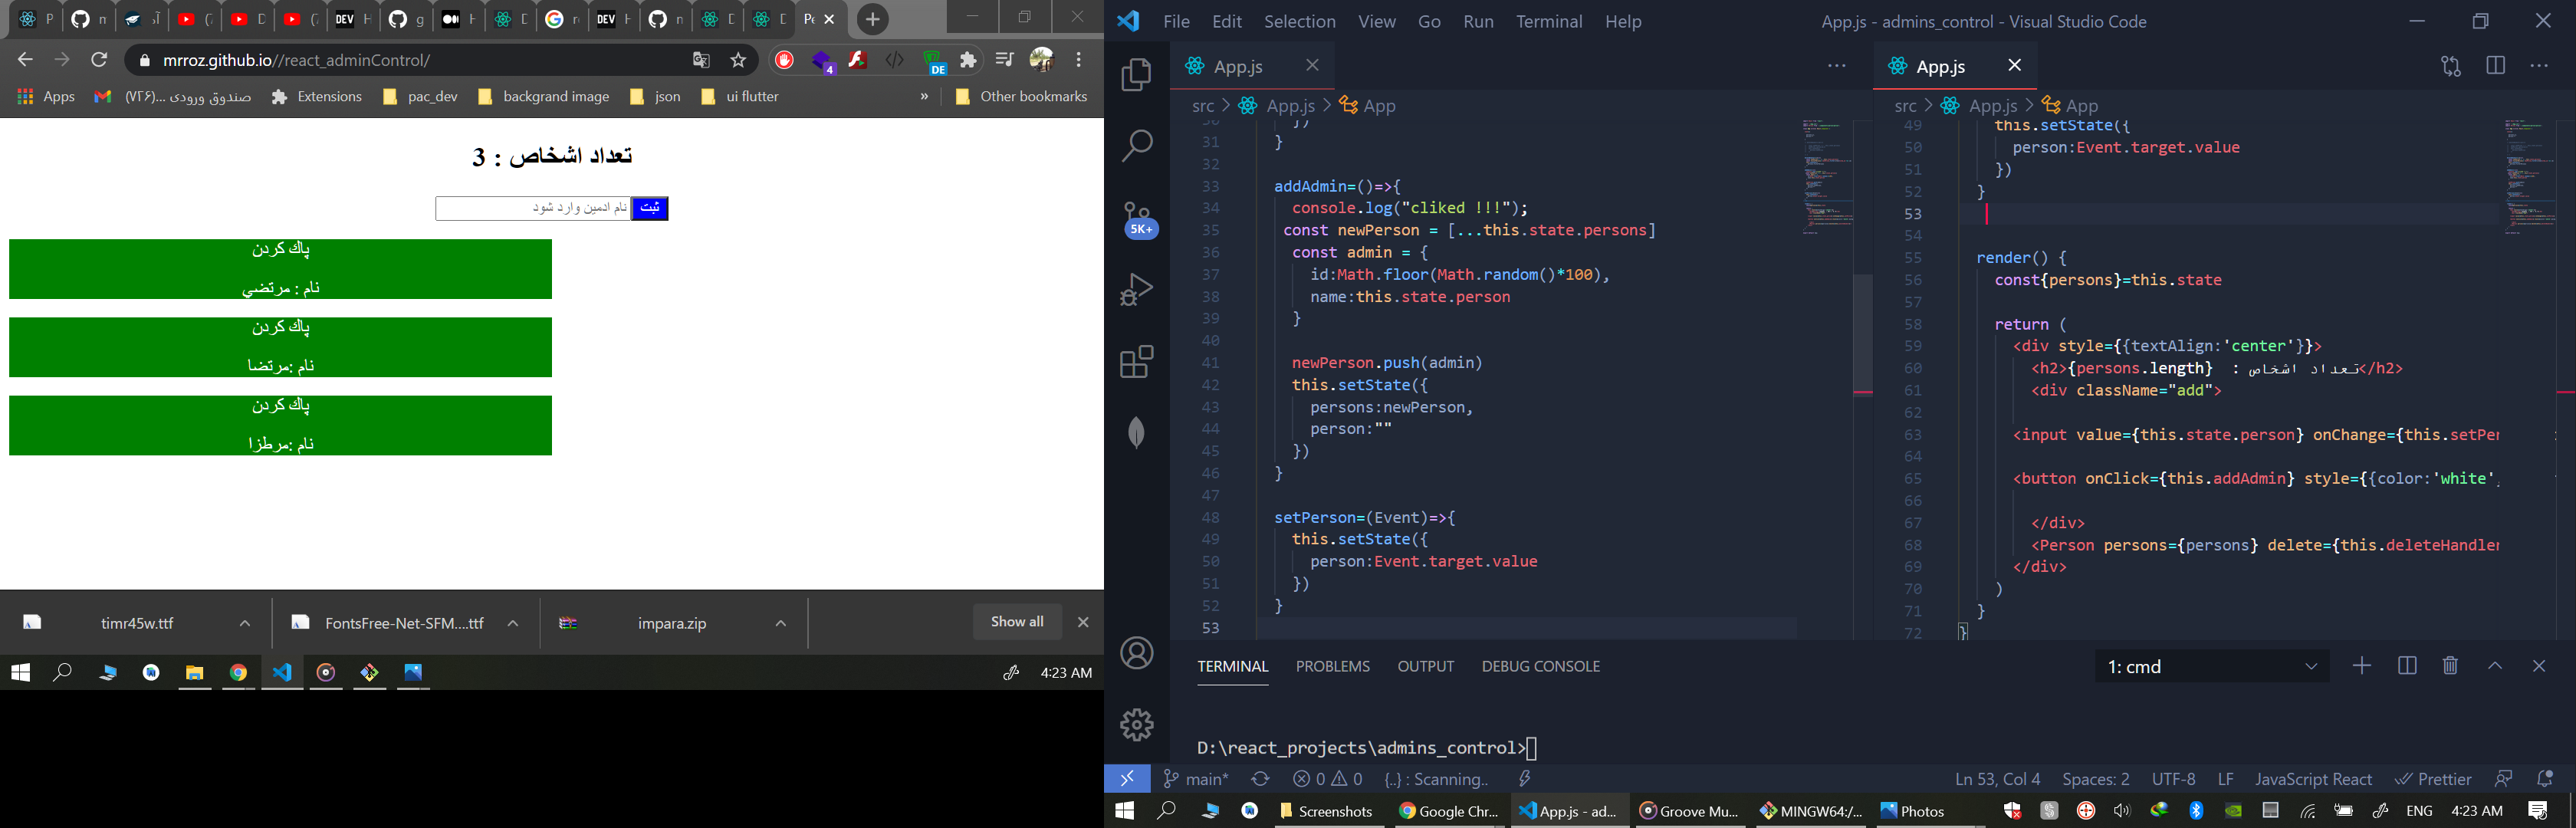The width and height of the screenshot is (2576, 828).
Task: Click the blue 'ثبت' submit button
Action: (649, 208)
